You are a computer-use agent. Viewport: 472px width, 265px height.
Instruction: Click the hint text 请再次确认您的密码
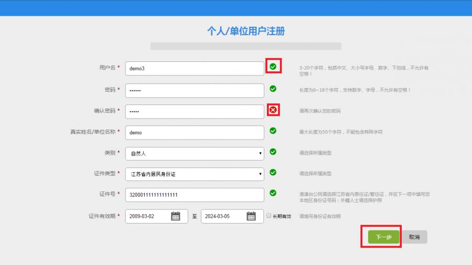[x=320, y=111]
